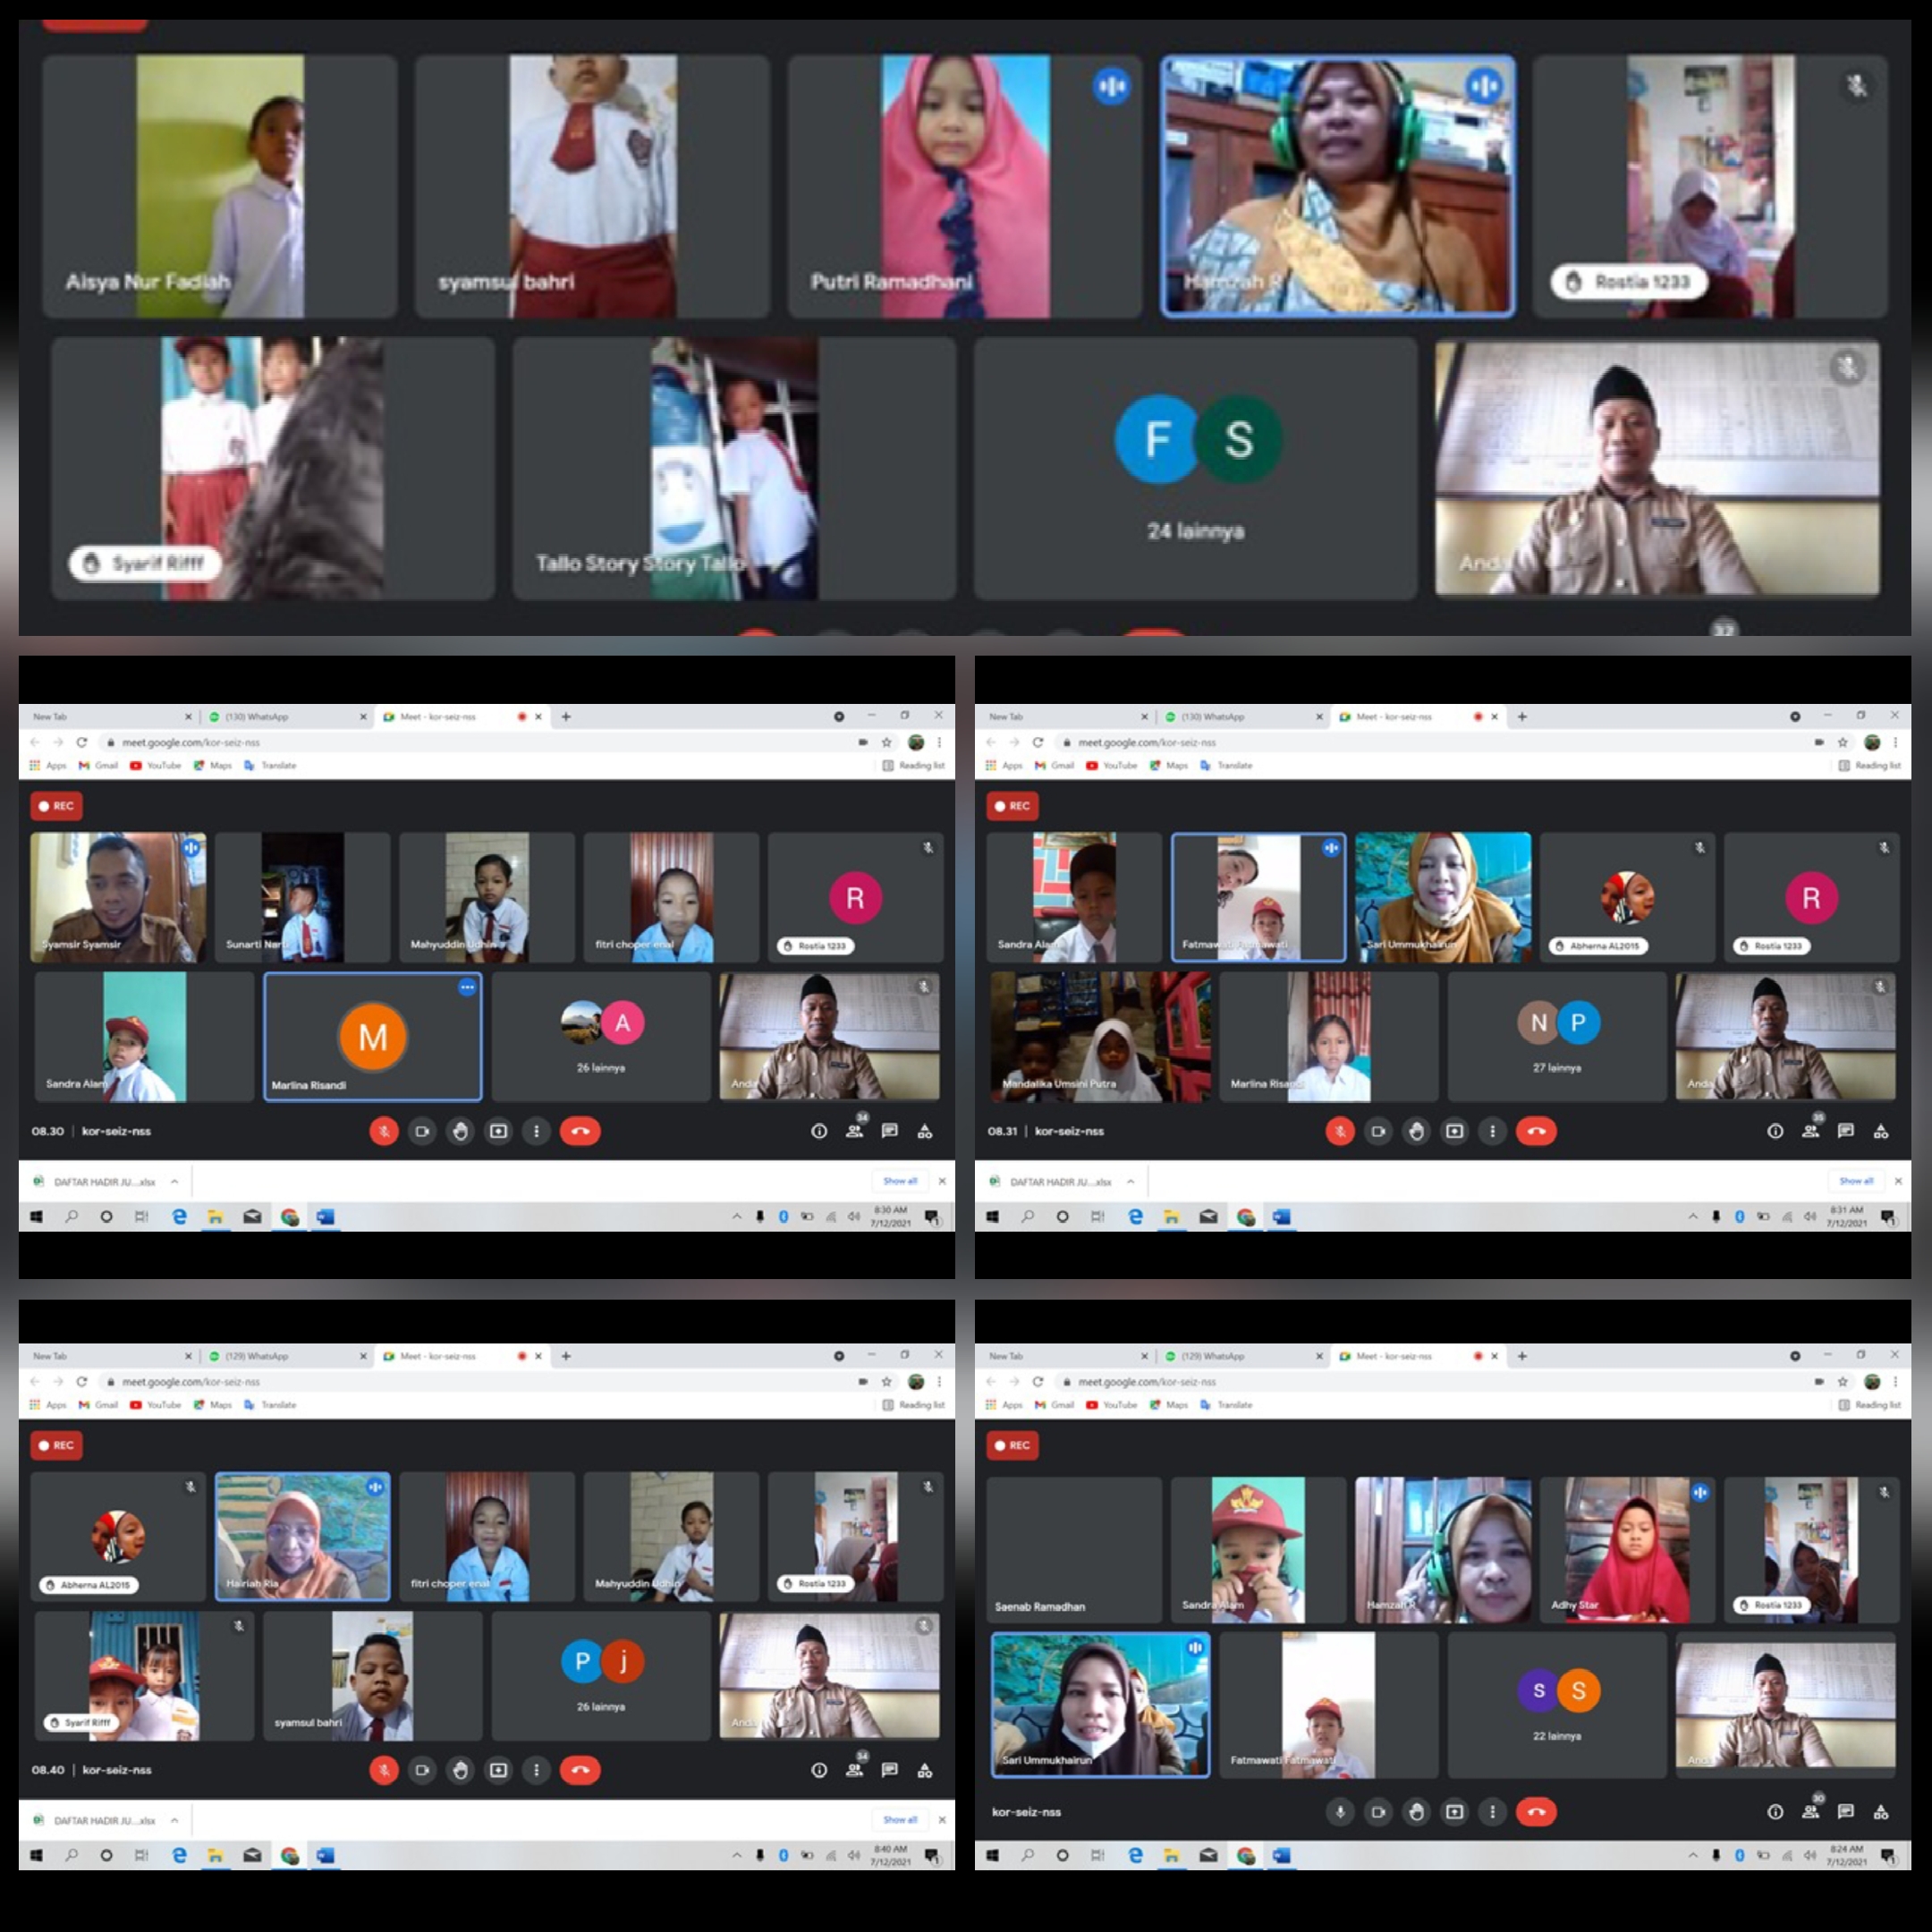
Task: Open Activities icon in the 08.31 meeting
Action: (x=1881, y=1131)
